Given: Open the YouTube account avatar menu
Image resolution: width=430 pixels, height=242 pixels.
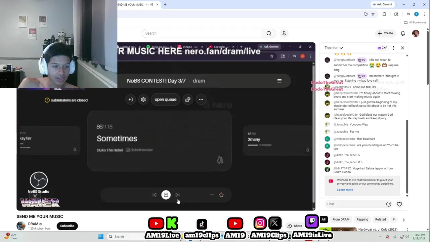Looking at the screenshot, I should point(416,33).
